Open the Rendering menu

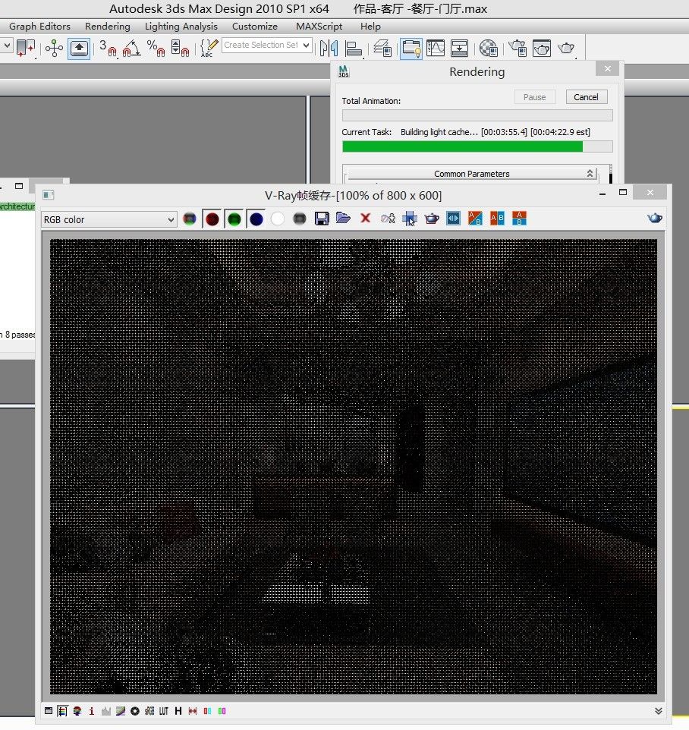coord(108,27)
